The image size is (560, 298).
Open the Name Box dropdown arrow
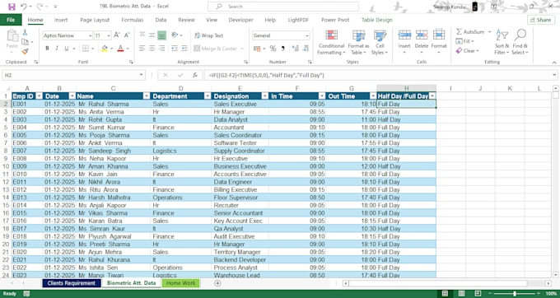(x=142, y=75)
